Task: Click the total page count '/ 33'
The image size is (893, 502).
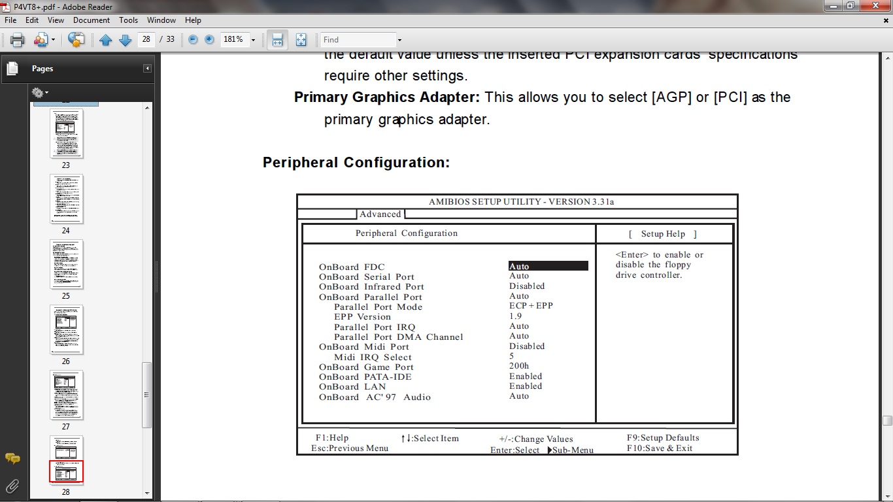Action: (167, 39)
